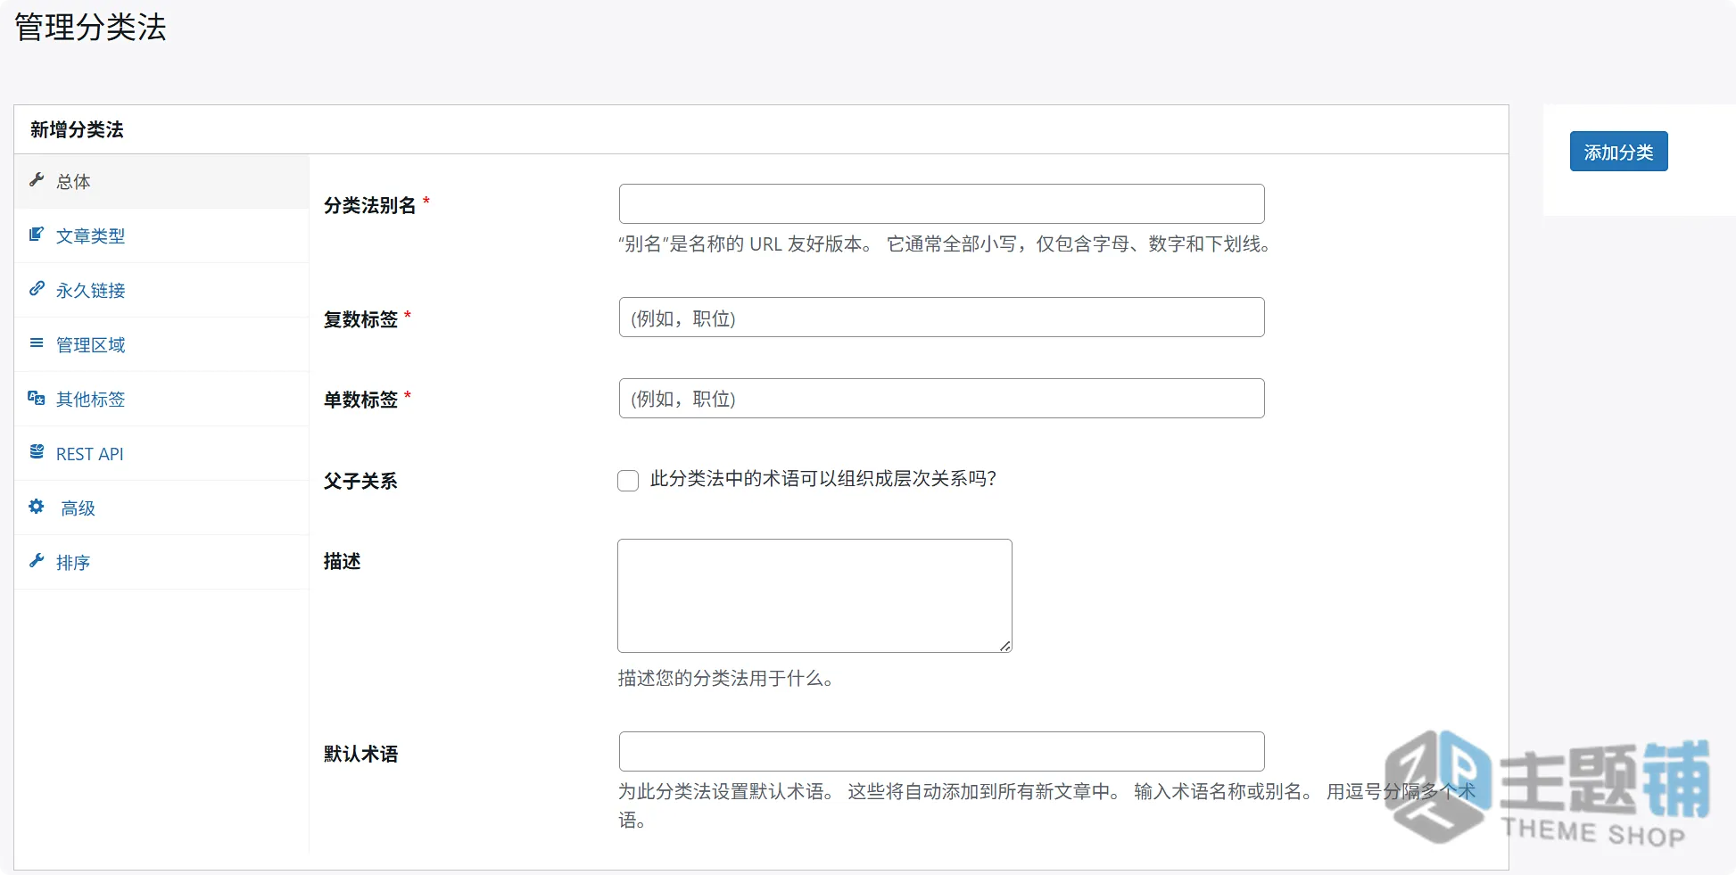This screenshot has height=875, width=1736.
Task: Click the wrench icon beside 排序
Action: click(37, 560)
